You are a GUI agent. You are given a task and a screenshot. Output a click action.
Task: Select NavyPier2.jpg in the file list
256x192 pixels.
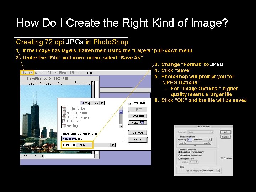click(x=78, y=117)
